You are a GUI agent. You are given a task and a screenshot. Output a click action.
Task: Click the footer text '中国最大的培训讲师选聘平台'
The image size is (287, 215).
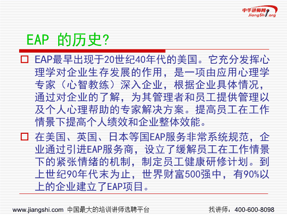(108, 209)
